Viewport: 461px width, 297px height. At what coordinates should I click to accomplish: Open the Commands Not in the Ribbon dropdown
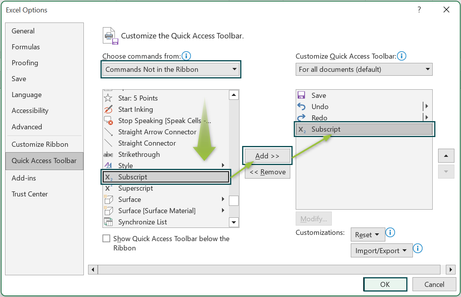click(171, 69)
